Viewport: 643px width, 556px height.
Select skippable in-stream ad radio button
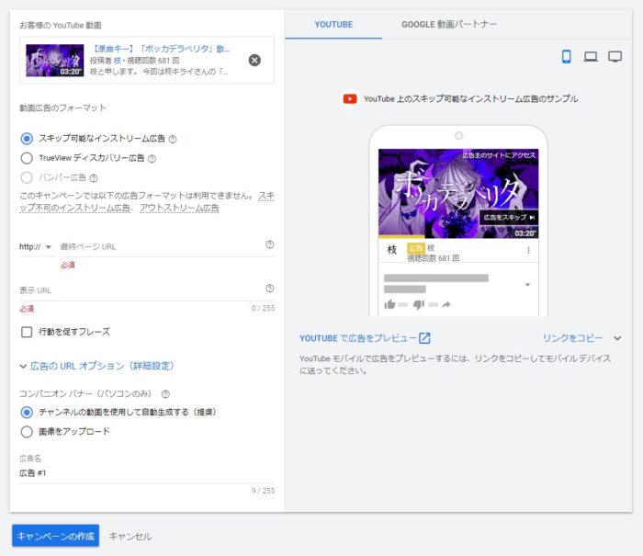(27, 139)
